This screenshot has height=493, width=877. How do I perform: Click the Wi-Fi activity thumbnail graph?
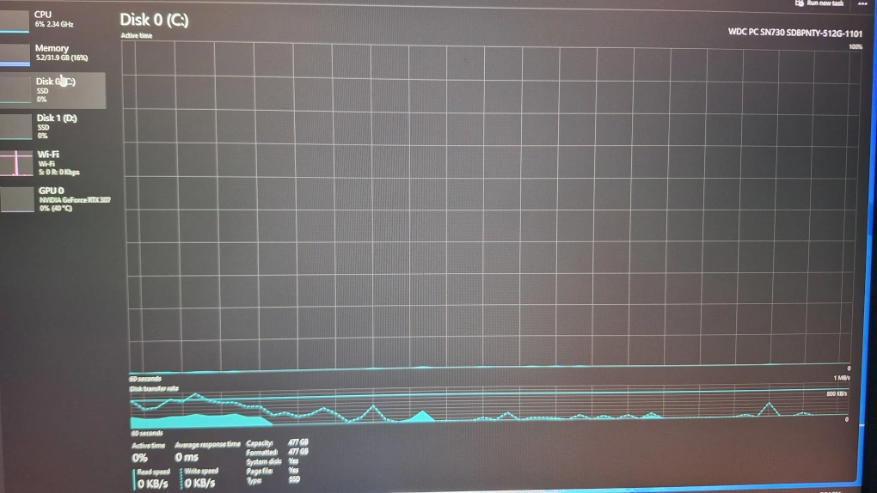(x=15, y=162)
